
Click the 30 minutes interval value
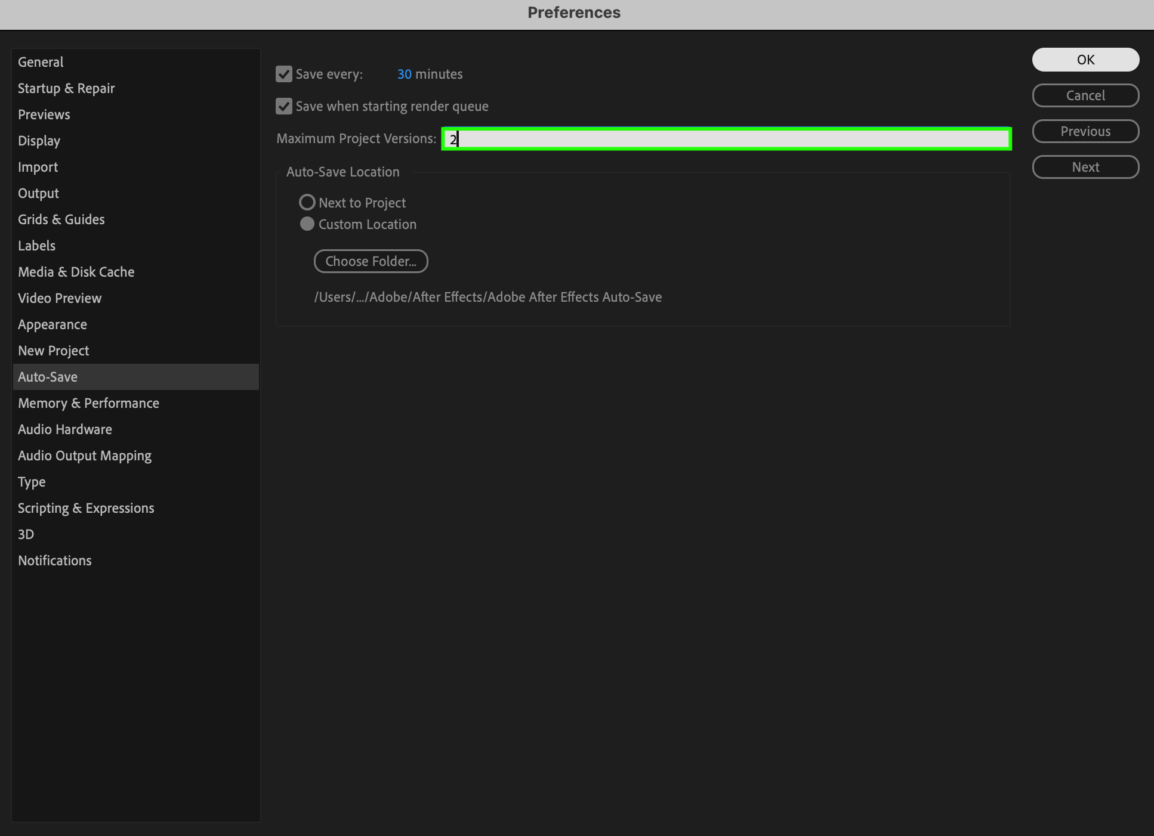405,75
